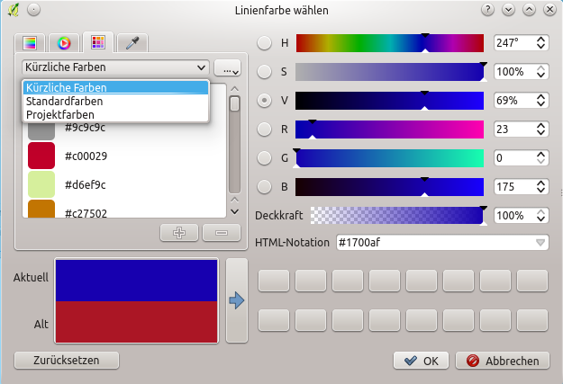Select the color swatches grid tab

(97, 42)
